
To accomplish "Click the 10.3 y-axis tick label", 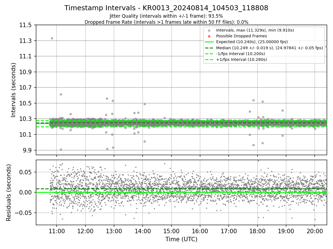I will pos(26,119).
